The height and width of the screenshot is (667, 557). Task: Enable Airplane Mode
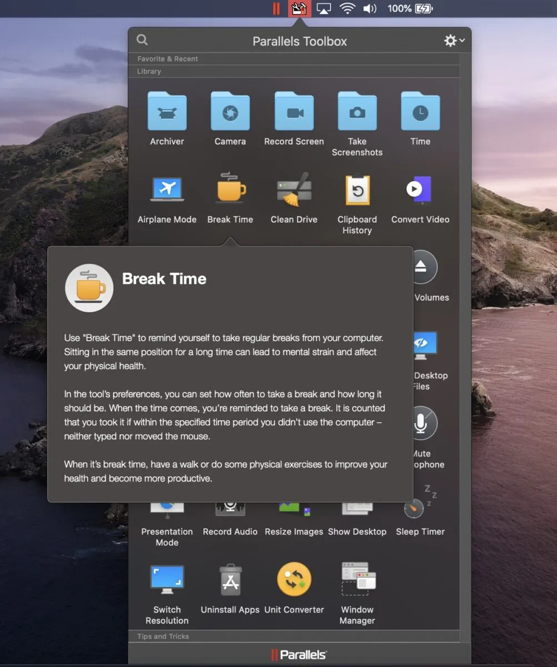(x=167, y=190)
